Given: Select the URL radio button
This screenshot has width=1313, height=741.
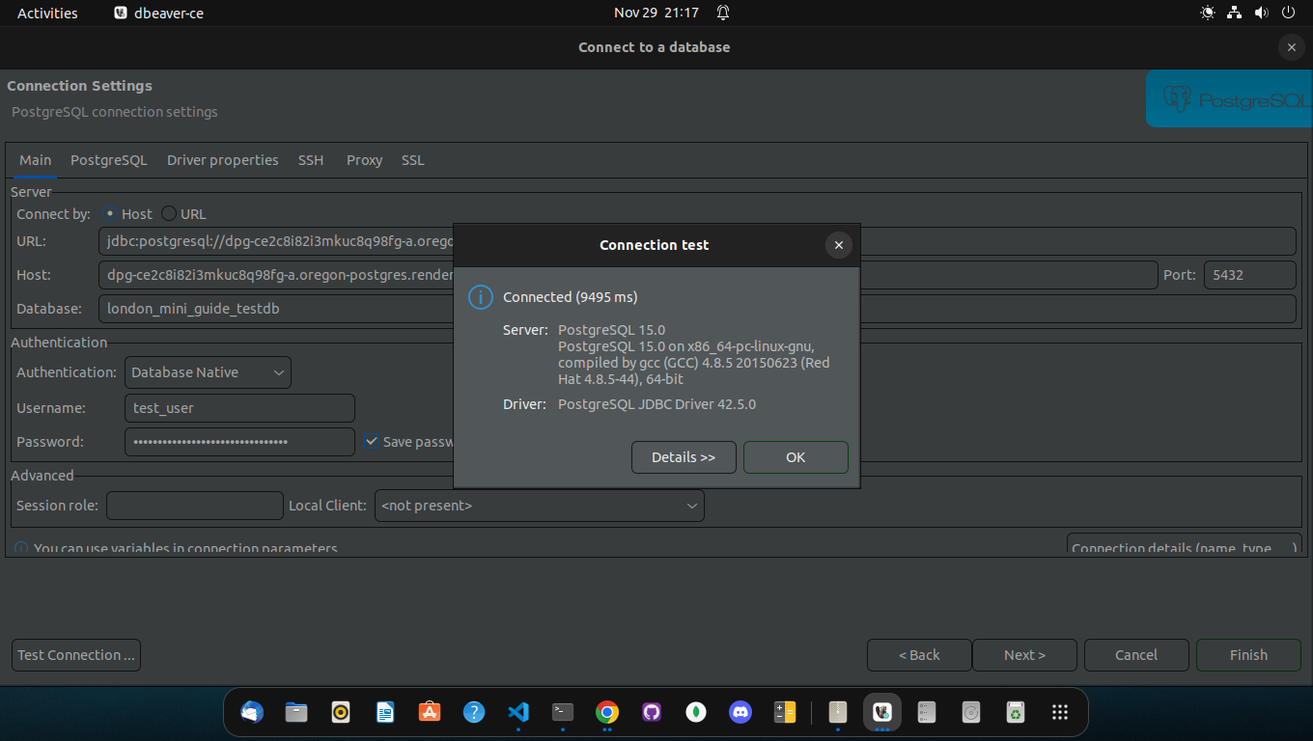Looking at the screenshot, I should 169,214.
